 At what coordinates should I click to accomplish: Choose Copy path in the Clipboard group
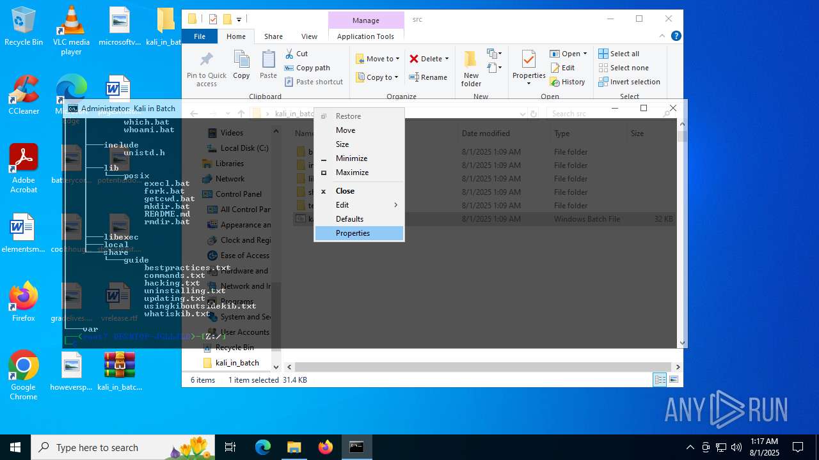pyautogui.click(x=307, y=68)
